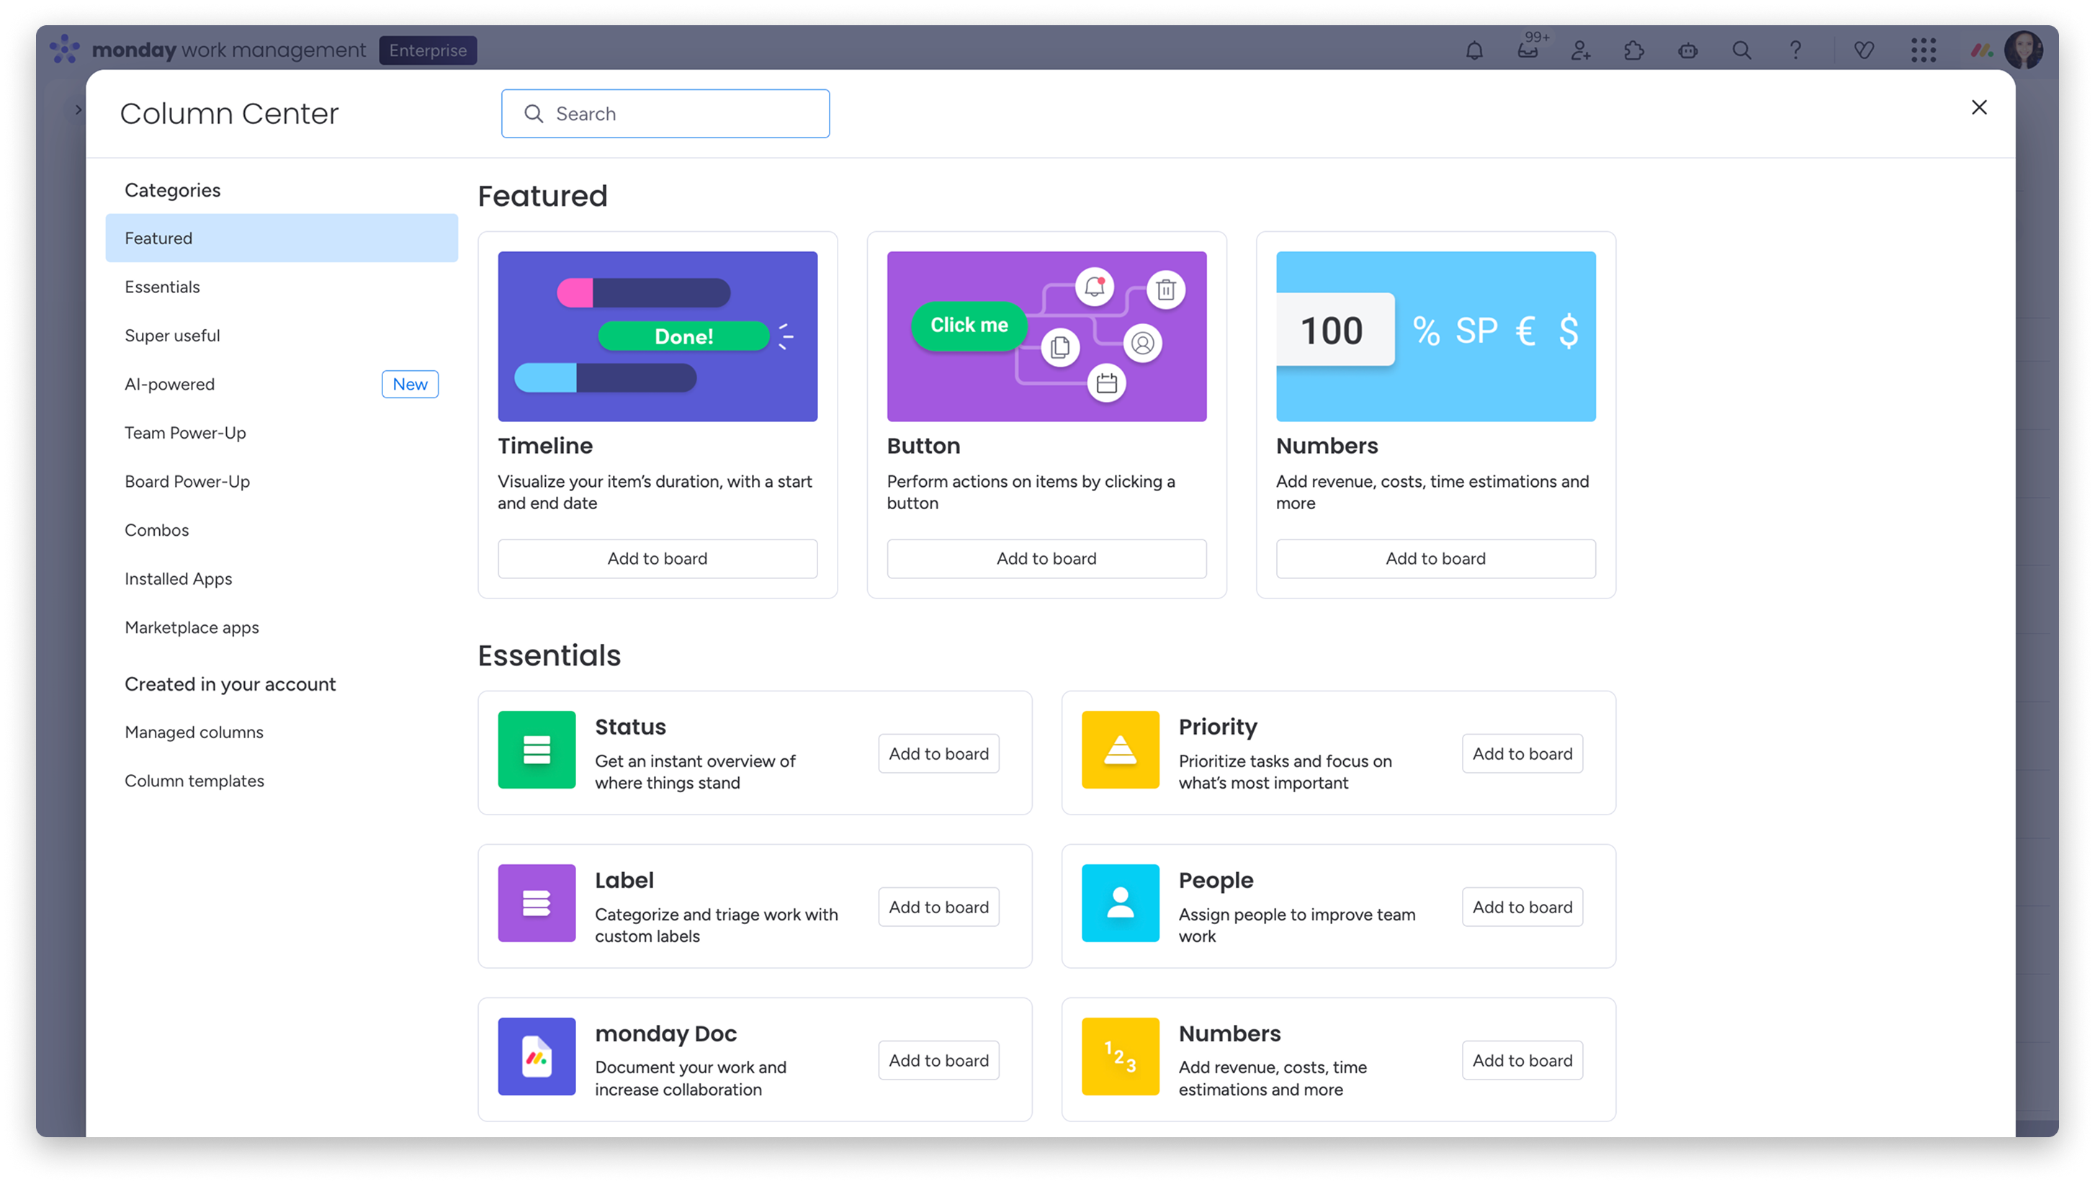Open the AI-powered category

pyautogui.click(x=169, y=384)
